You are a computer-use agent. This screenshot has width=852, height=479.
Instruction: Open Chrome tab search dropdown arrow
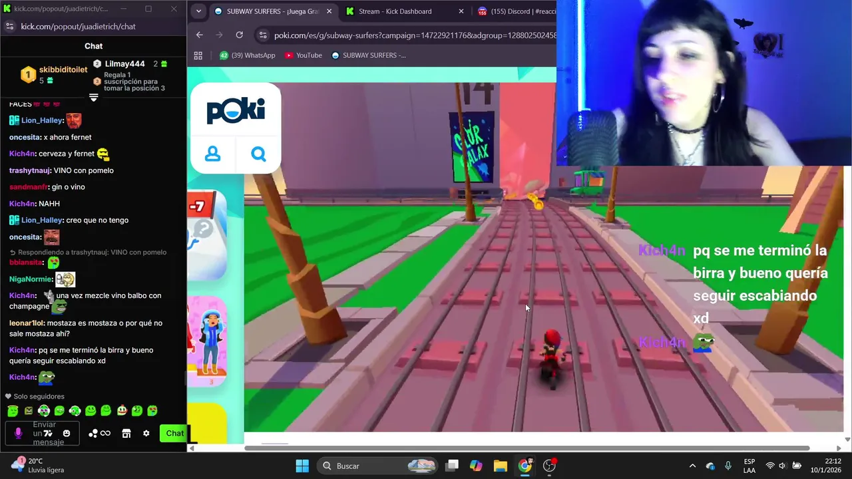click(198, 11)
